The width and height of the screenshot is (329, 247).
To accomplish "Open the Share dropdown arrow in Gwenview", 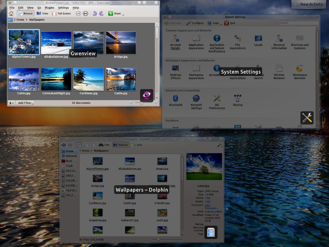I will 123,14.
